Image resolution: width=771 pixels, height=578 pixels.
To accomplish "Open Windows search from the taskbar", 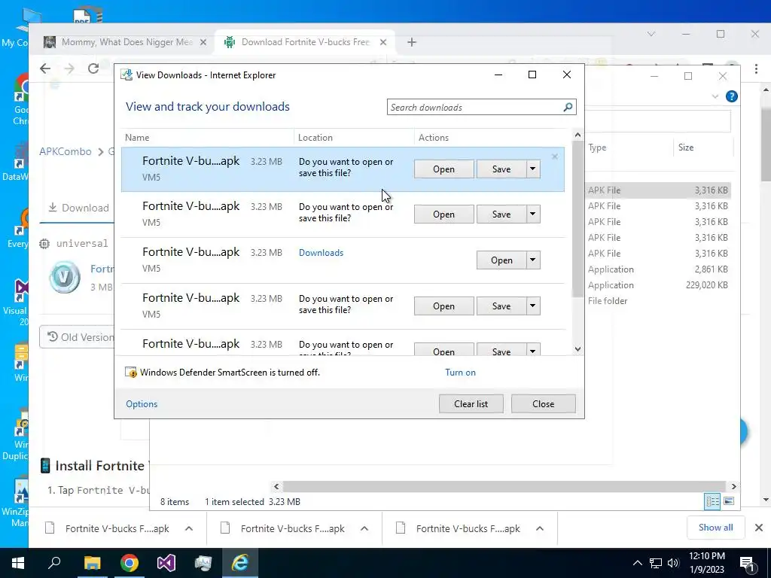I will click(54, 563).
